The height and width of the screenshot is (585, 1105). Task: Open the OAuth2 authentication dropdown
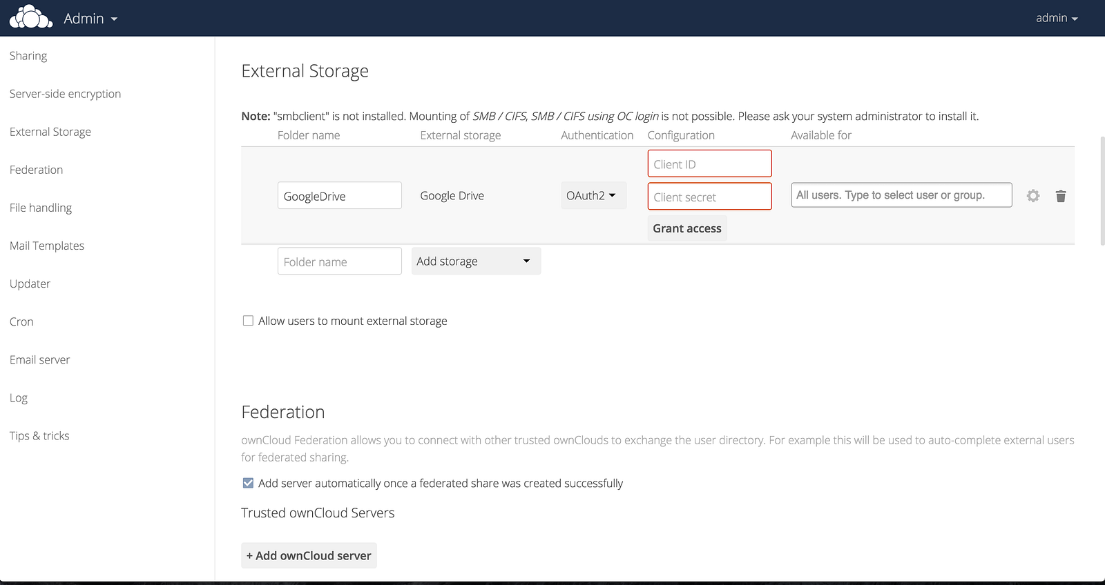[593, 196]
